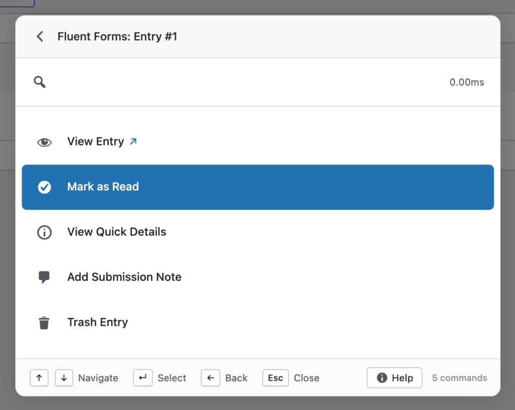Select the View Entry command
Screen dimensions: 515x410
point(96,142)
